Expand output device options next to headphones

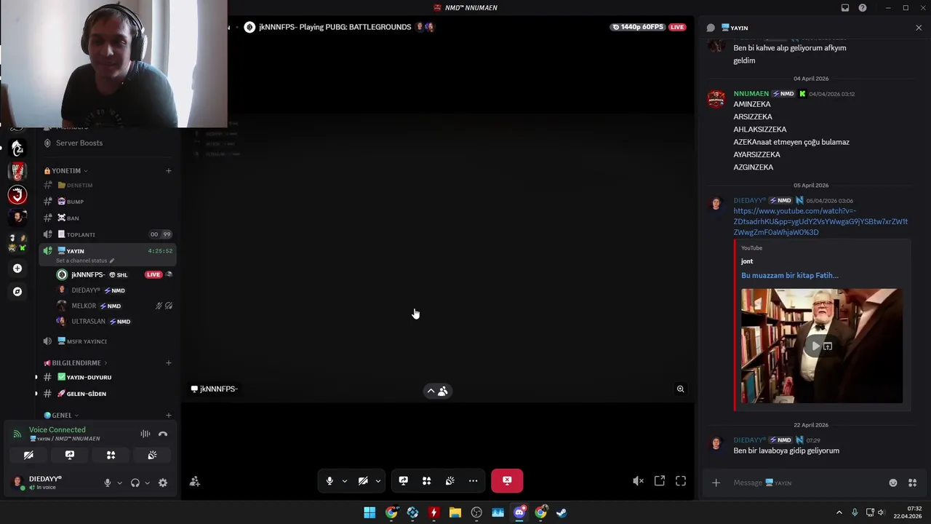(147, 483)
